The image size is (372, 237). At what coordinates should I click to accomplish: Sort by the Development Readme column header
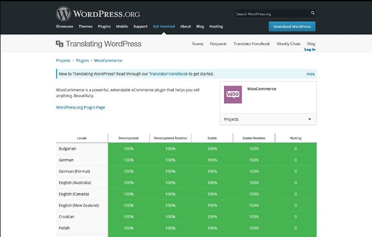(171, 138)
